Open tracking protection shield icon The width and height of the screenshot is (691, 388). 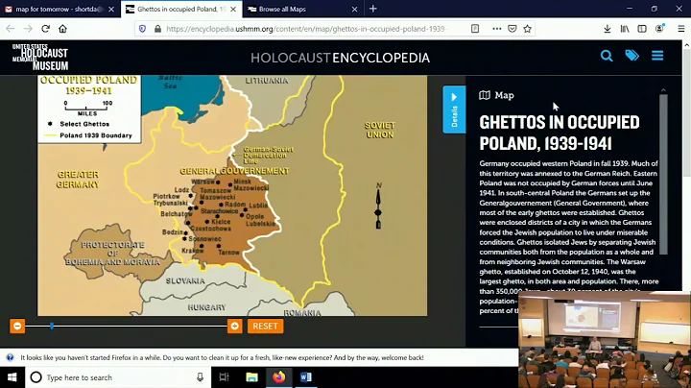tap(142, 29)
